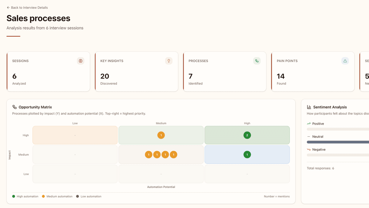Toggle the Medium automation legend item
Viewport: 369px width, 208px height.
(x=57, y=196)
